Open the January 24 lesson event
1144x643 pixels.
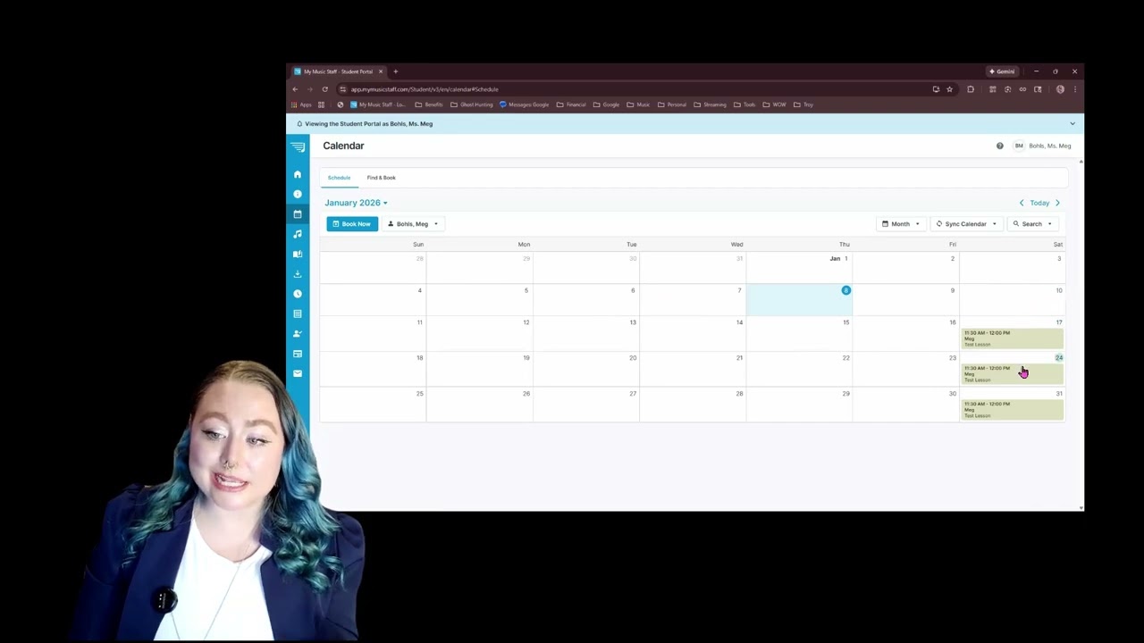point(1013,374)
